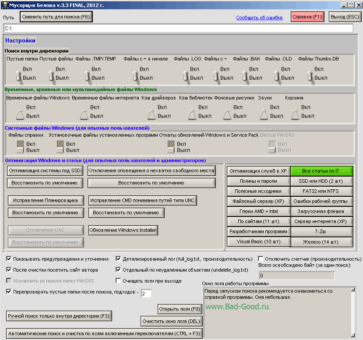Click Отключение оповещения о нехватке места
This screenshot has width=363, height=340.
152,171
